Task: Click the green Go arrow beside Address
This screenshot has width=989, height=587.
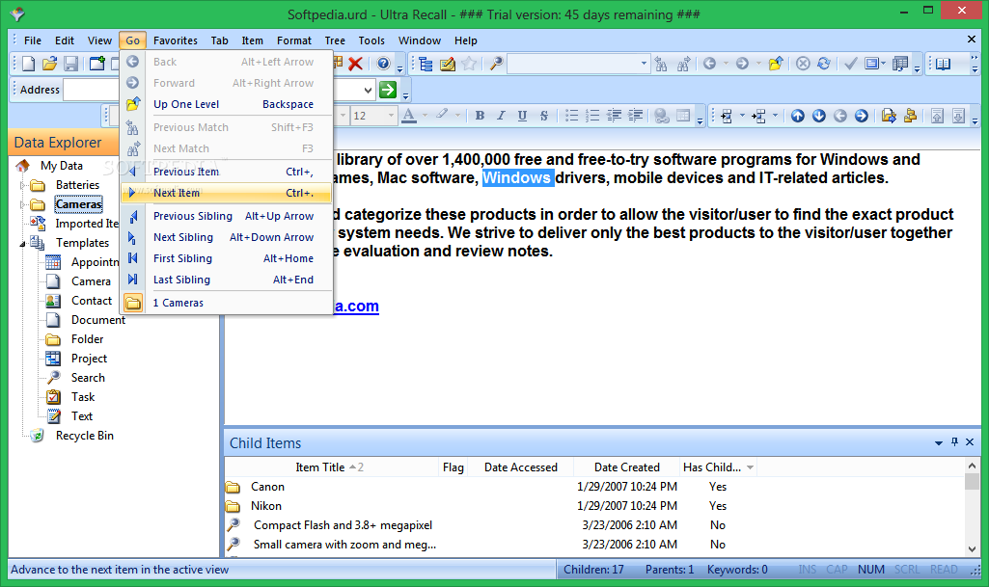Action: coord(388,90)
